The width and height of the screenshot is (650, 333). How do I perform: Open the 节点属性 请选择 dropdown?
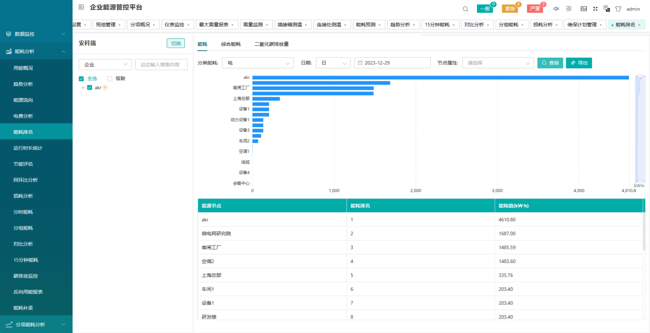(x=498, y=63)
